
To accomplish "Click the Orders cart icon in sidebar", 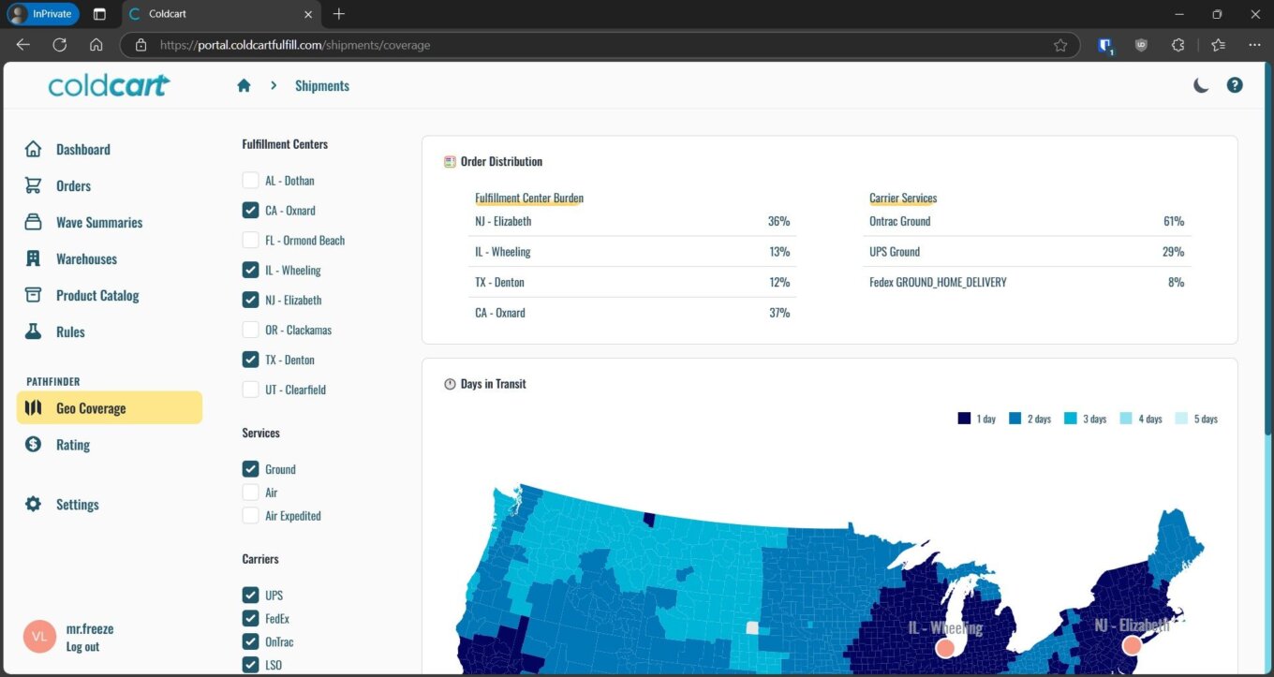I will pos(34,185).
